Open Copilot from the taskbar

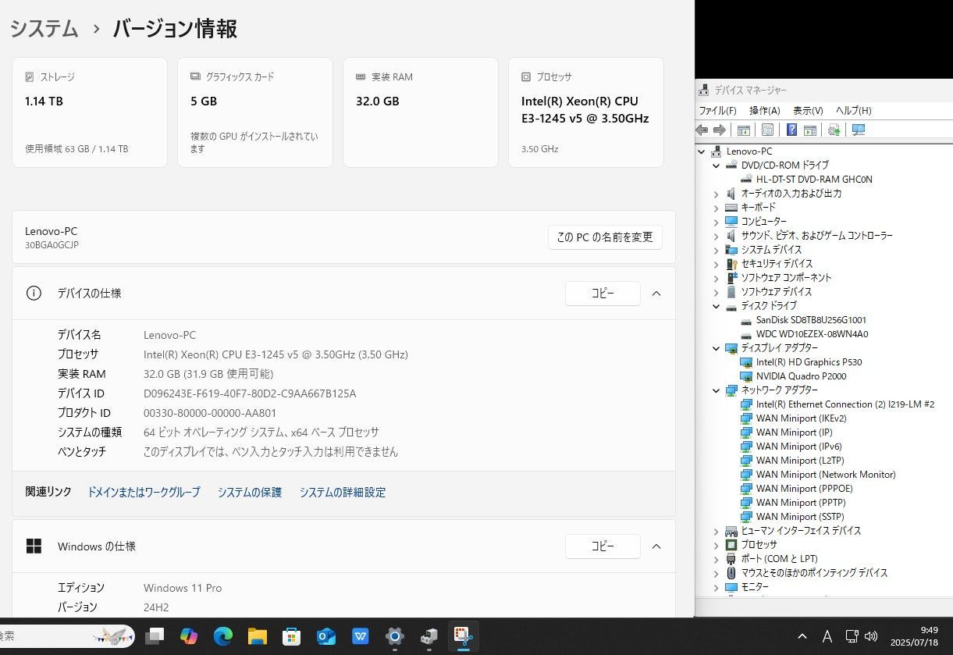[x=189, y=637]
